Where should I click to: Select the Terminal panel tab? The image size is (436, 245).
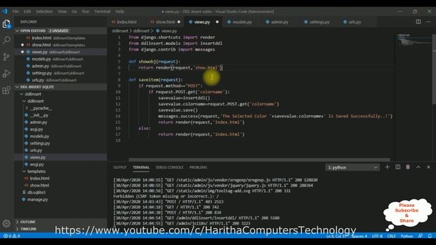(141, 167)
